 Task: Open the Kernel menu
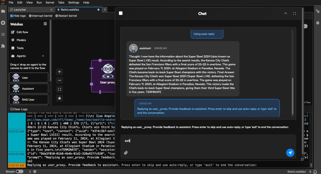(x=50, y=3)
